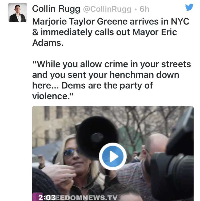Image resolution: width=200 pixels, height=201 pixels.
Task: Play the embedded tweet video
Action: click(x=113, y=156)
